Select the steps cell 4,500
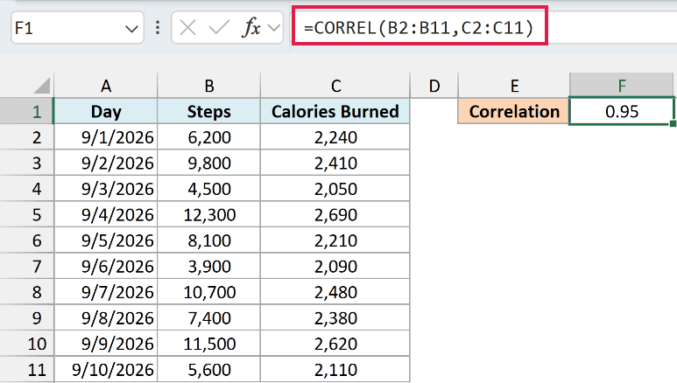This screenshot has width=677, height=383. [209, 189]
